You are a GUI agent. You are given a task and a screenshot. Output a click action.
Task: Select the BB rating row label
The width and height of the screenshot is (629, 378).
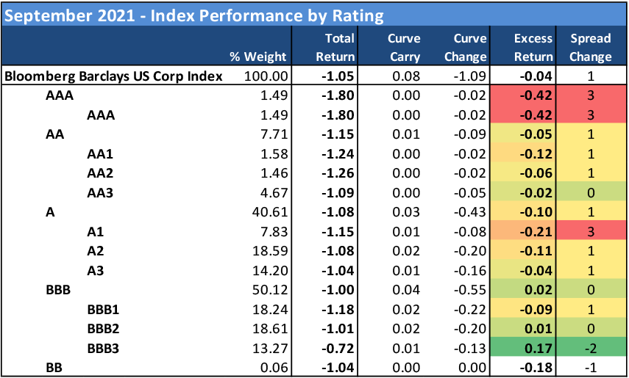(53, 366)
